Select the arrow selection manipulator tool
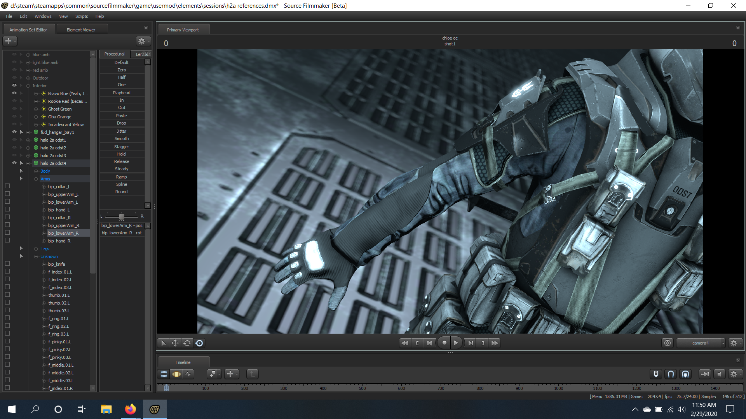 tap(163, 343)
